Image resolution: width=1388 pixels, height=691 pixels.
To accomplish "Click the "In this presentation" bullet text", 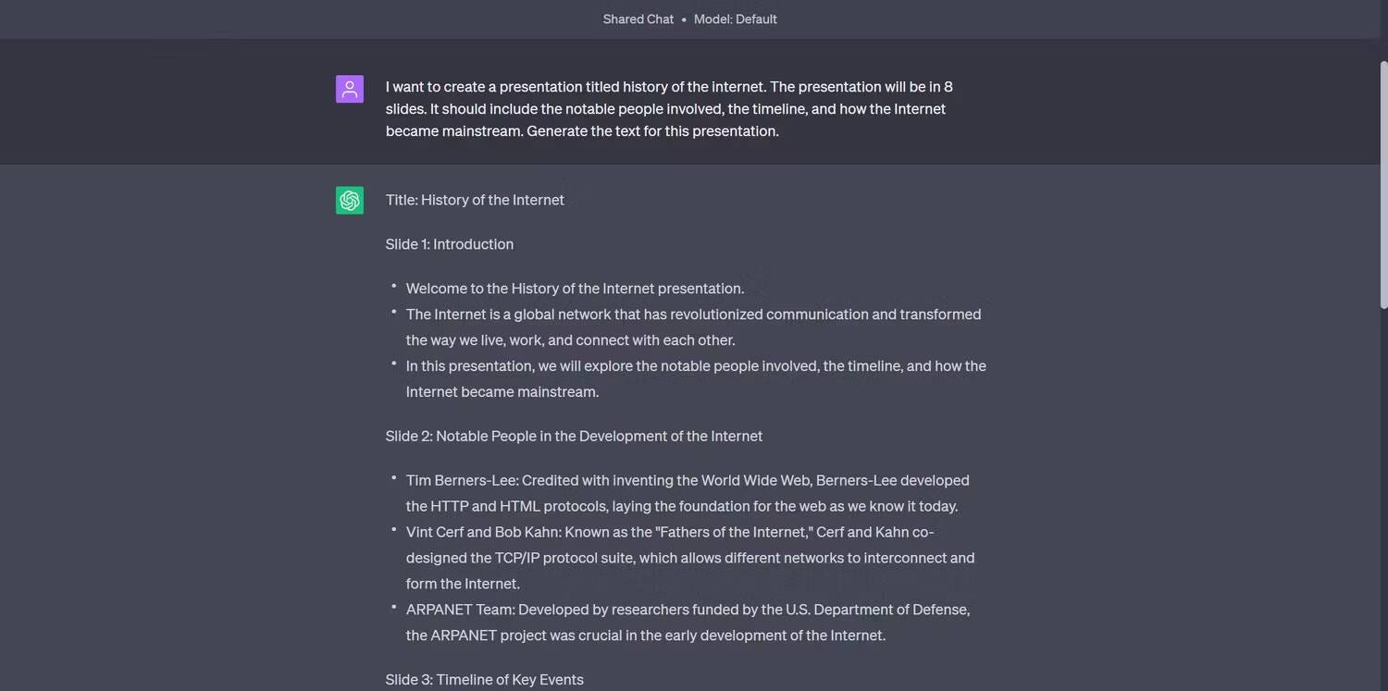I will point(696,378).
